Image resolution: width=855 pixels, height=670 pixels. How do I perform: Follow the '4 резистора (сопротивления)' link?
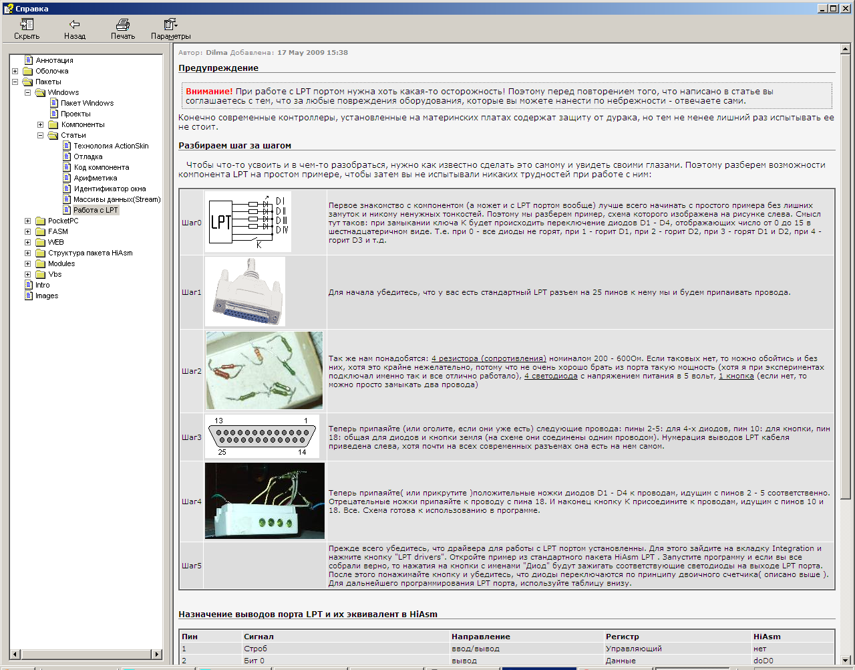[x=488, y=358]
